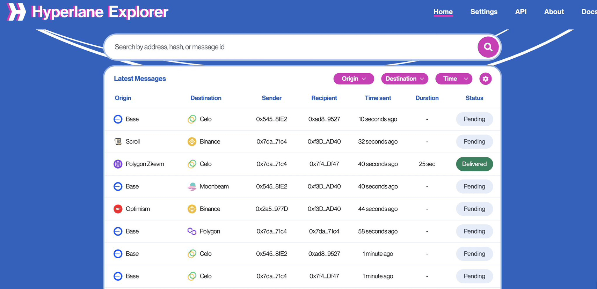Image resolution: width=597 pixels, height=289 pixels.
Task: Click the Polygon Zkevm origin name
Action: (x=145, y=164)
